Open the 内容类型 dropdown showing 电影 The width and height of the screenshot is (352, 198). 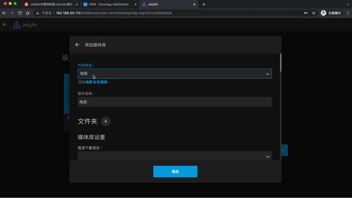click(174, 74)
